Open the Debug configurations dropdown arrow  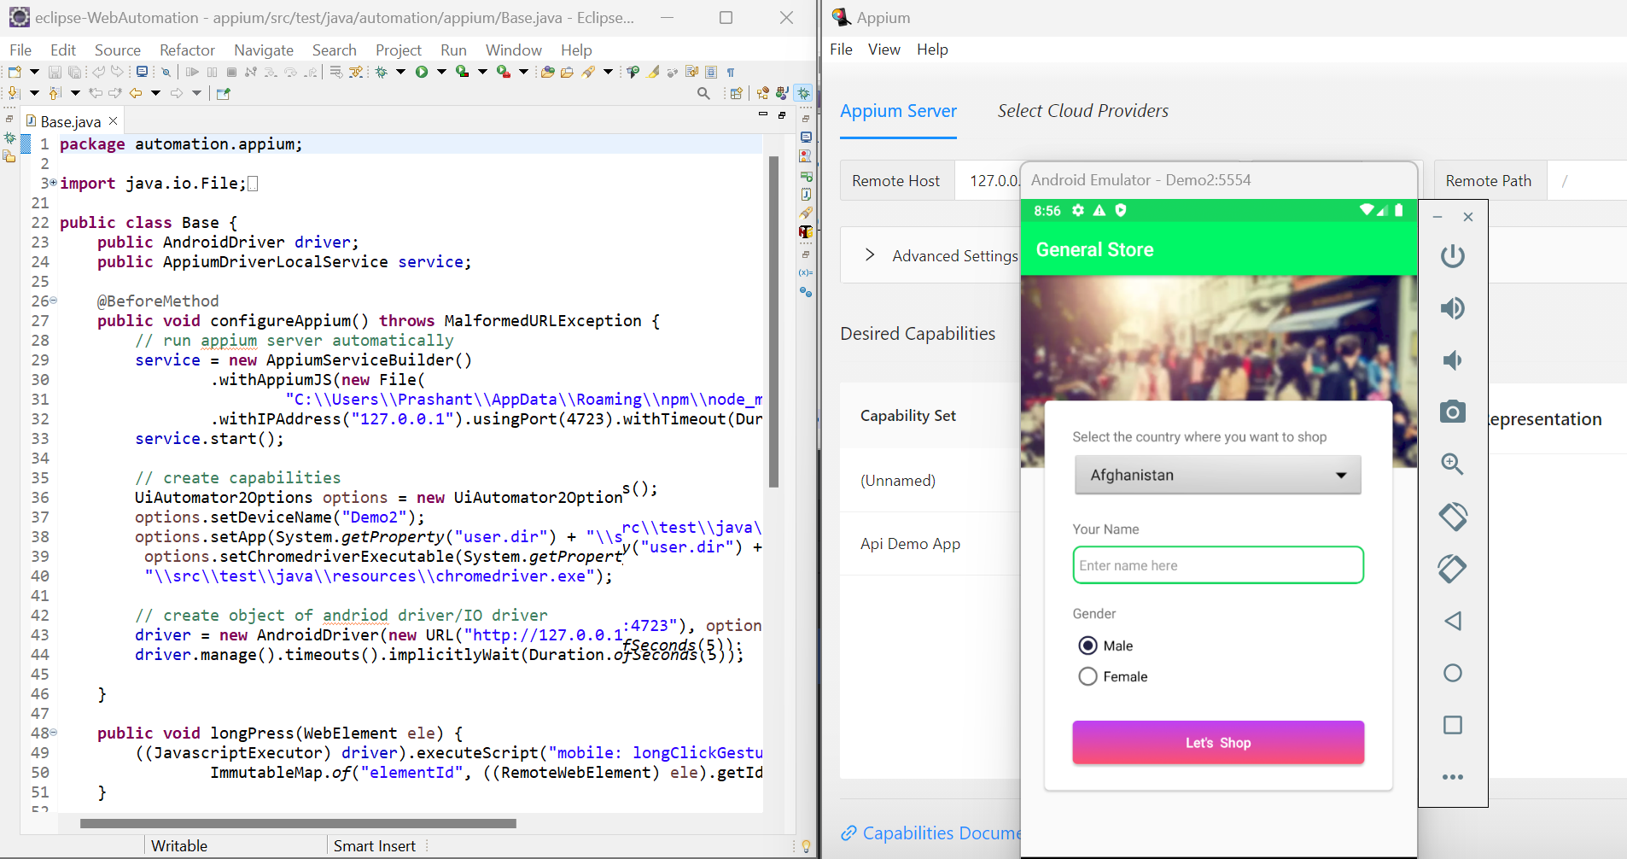(x=400, y=72)
